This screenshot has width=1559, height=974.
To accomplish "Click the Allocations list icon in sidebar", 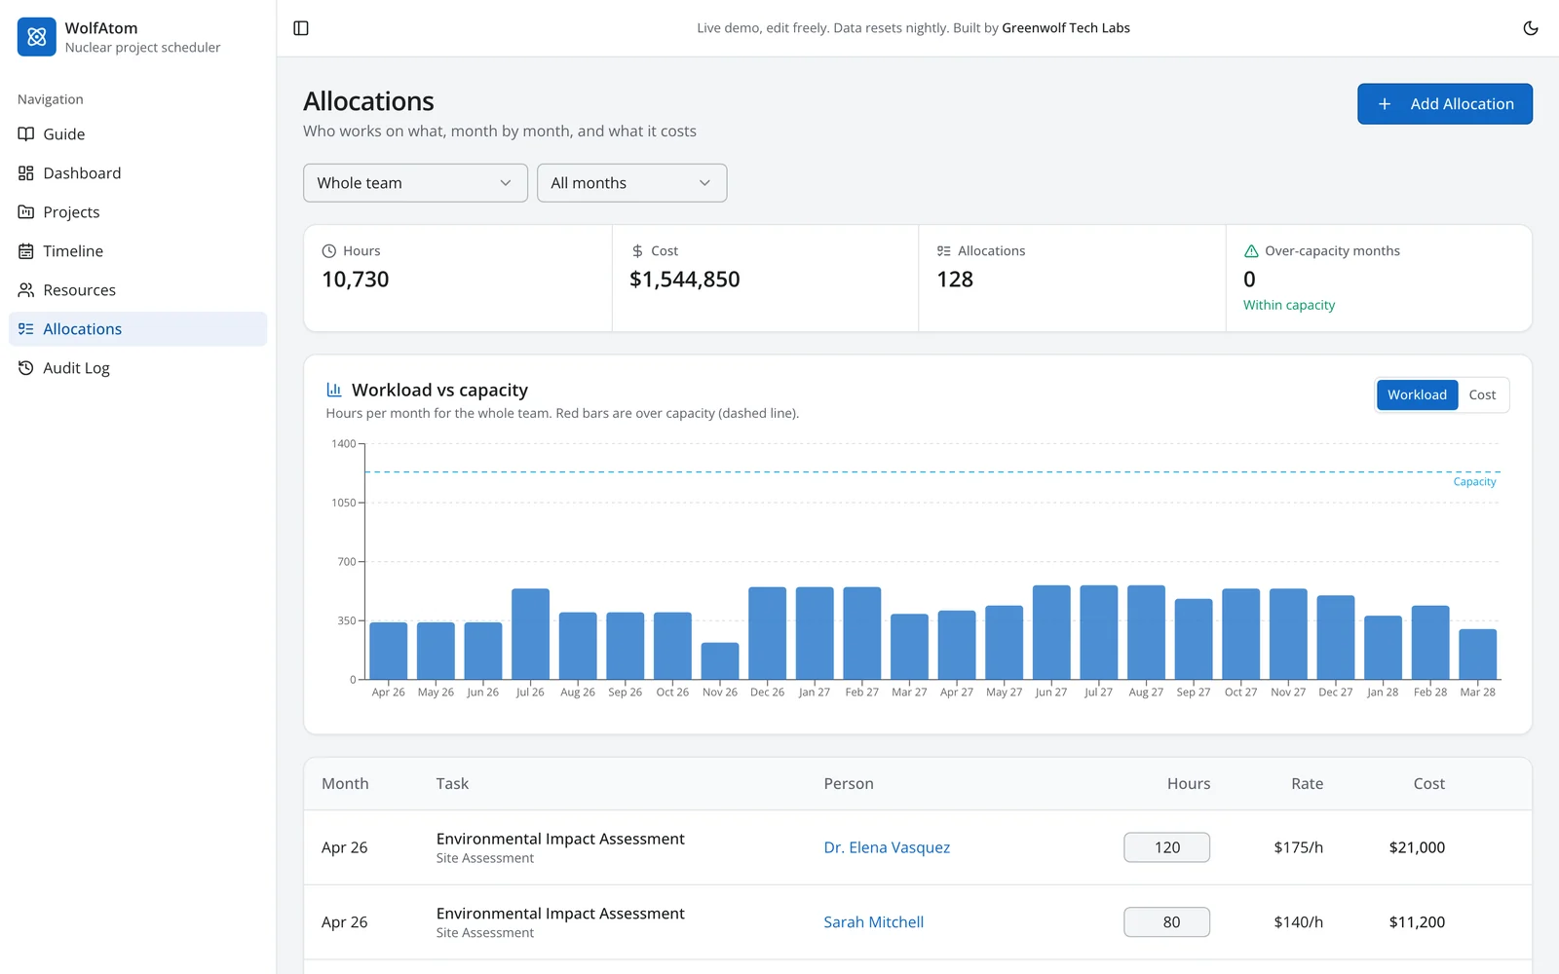I will pos(26,329).
